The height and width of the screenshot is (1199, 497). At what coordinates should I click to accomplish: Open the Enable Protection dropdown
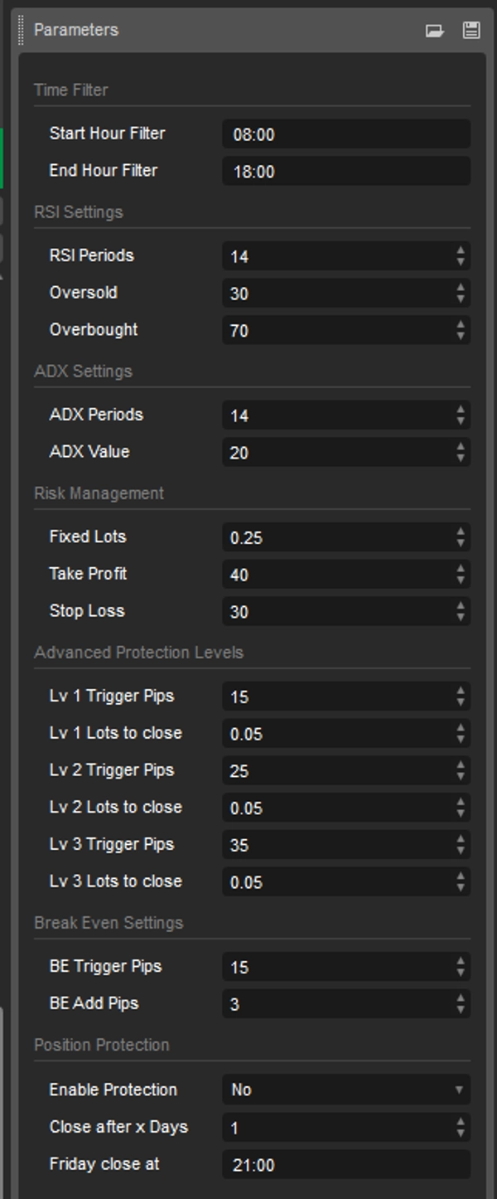click(x=461, y=1090)
